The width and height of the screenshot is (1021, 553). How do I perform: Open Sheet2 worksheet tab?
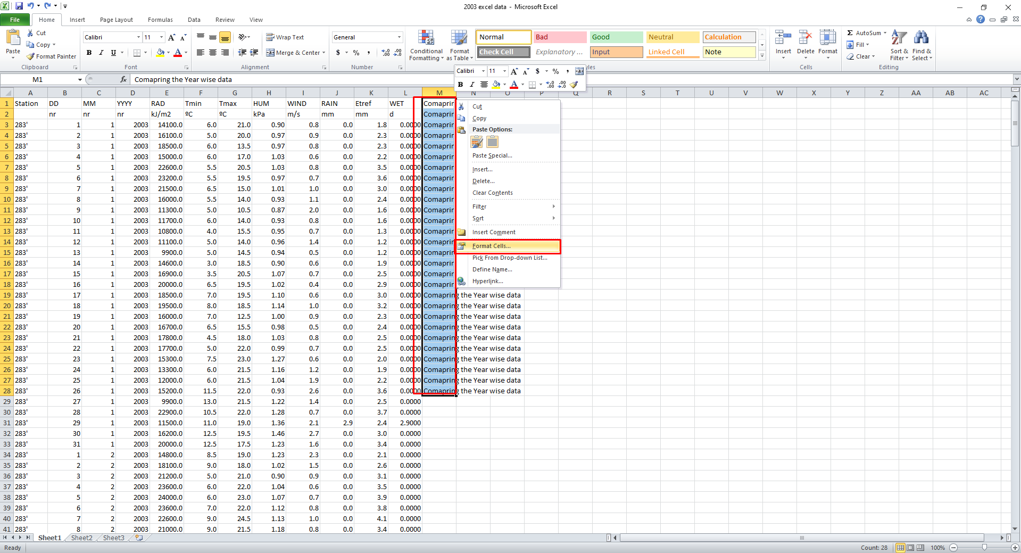[x=81, y=538]
